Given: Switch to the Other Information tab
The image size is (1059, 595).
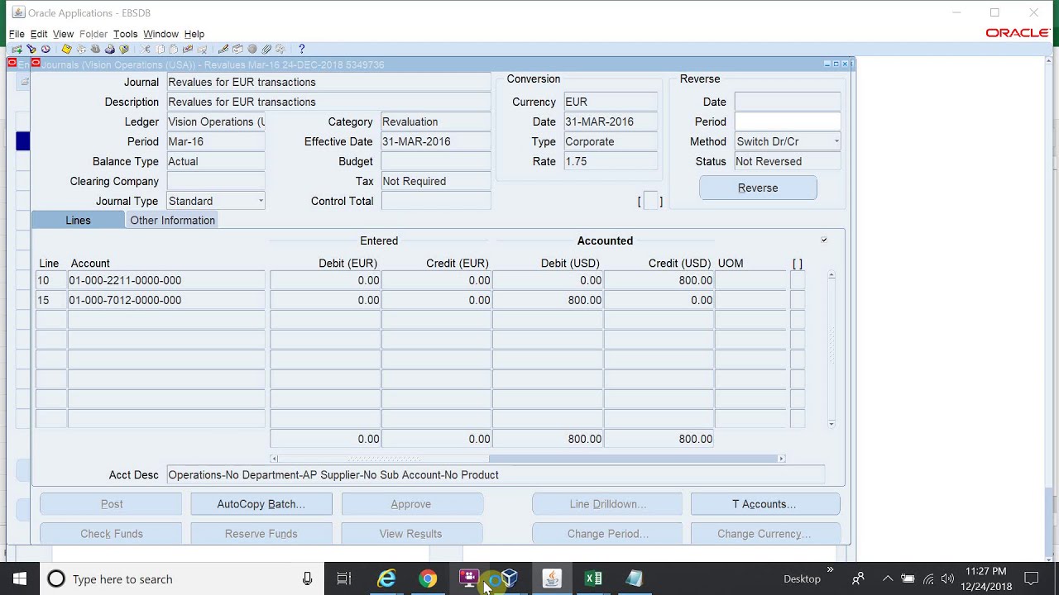Looking at the screenshot, I should [172, 221].
